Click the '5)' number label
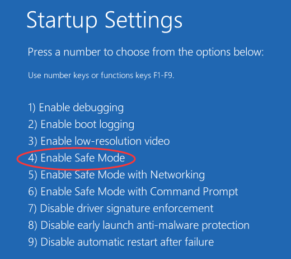 (x=32, y=175)
